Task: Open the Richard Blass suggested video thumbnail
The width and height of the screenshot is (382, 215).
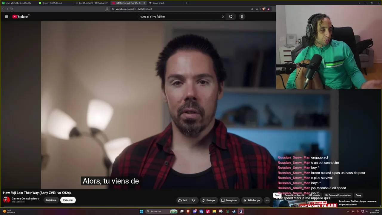Action: coord(305,203)
